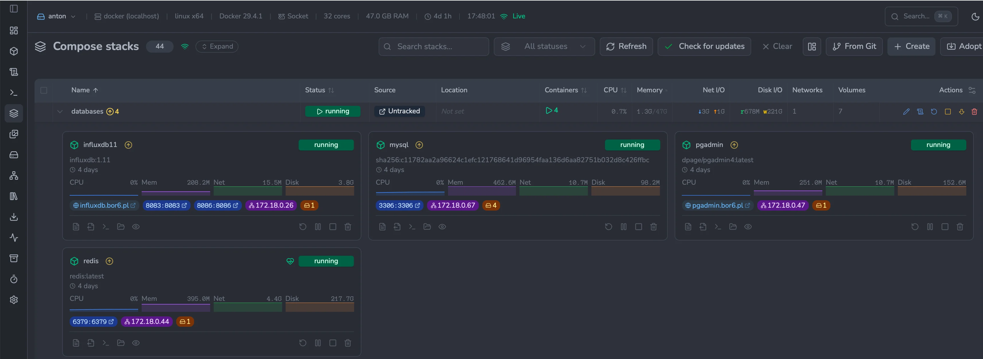Open the containers cube icon in sidebar

[x=14, y=51]
